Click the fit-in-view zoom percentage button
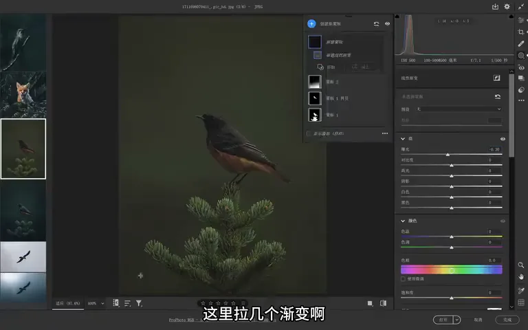Image resolution: width=528 pixels, height=330 pixels. point(67,303)
